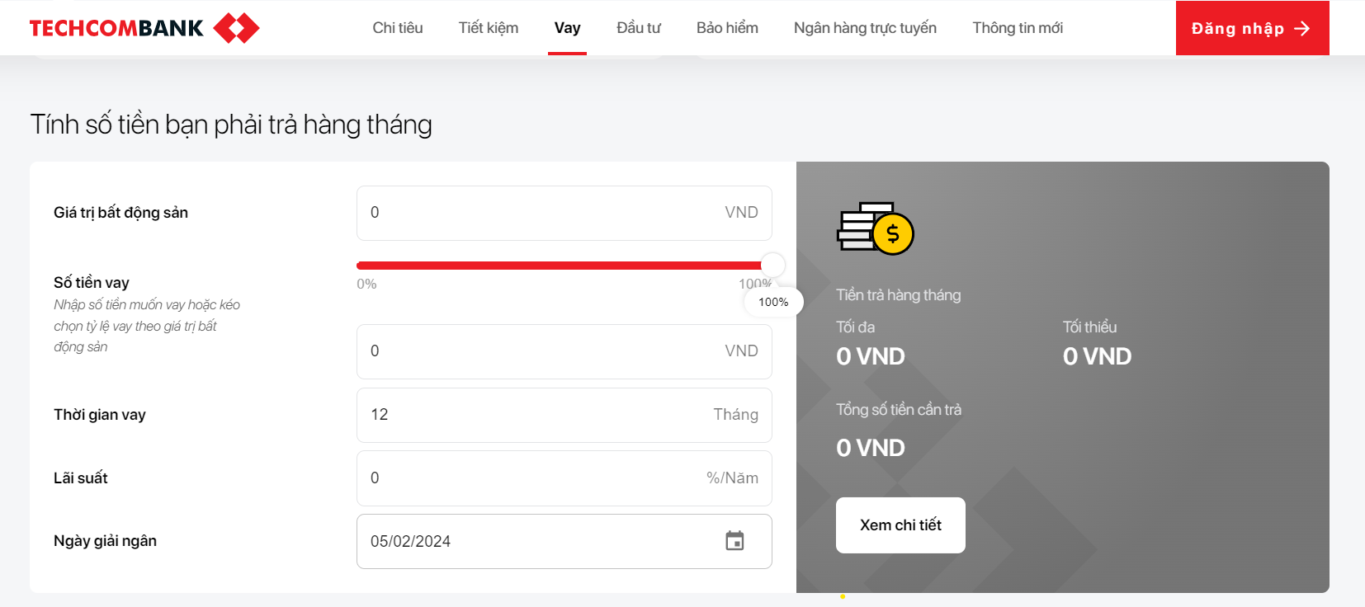Focus the Lãi suất rate field
The height and width of the screenshot is (607, 1365).
(x=564, y=478)
